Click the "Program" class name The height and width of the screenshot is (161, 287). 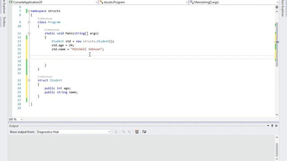54,22
